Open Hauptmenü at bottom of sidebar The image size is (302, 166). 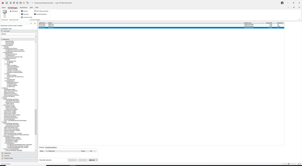(x=19, y=153)
